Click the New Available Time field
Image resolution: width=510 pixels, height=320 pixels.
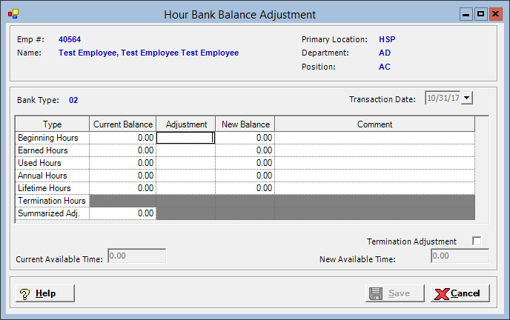click(x=460, y=256)
